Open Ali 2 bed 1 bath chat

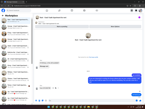(16, 60)
